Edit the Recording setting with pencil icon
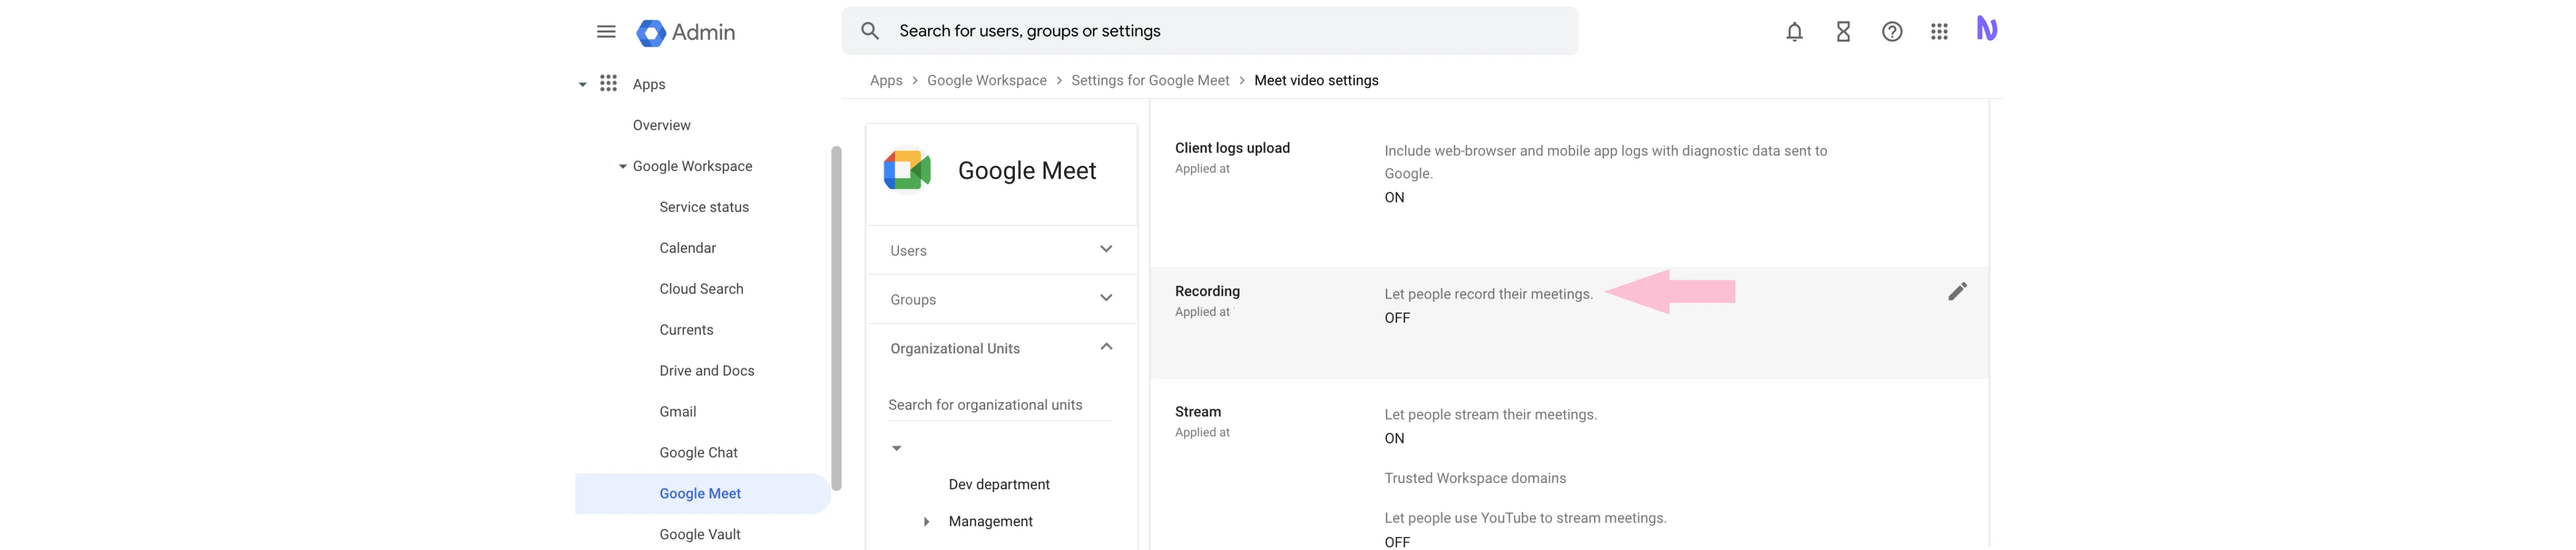Screen dimensions: 2576x550 click(1957, 291)
